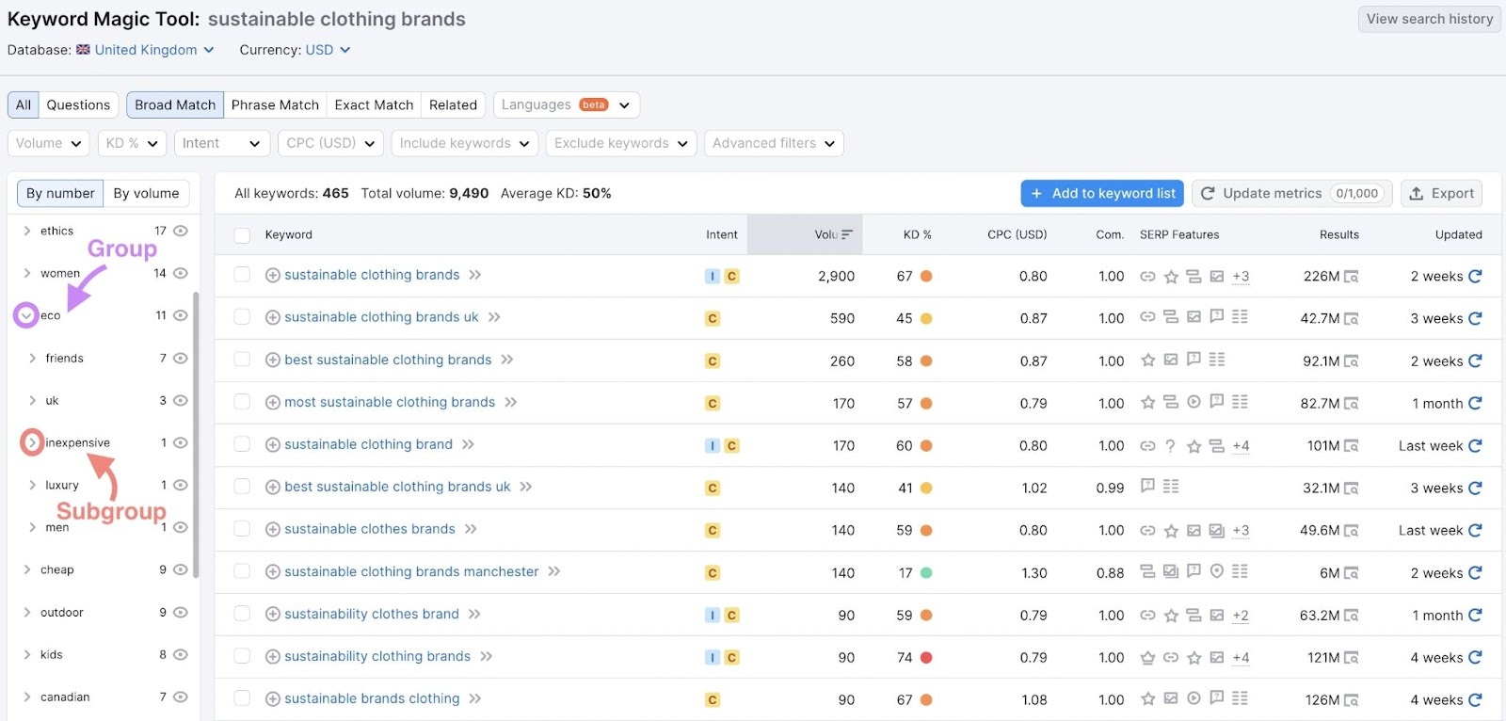The width and height of the screenshot is (1506, 721).
Task: Click plus icon beside best sustainable clothing brands
Action: 272,360
